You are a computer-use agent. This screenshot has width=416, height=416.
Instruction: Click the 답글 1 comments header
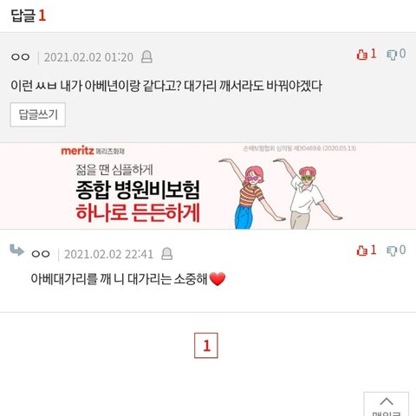[x=29, y=16]
